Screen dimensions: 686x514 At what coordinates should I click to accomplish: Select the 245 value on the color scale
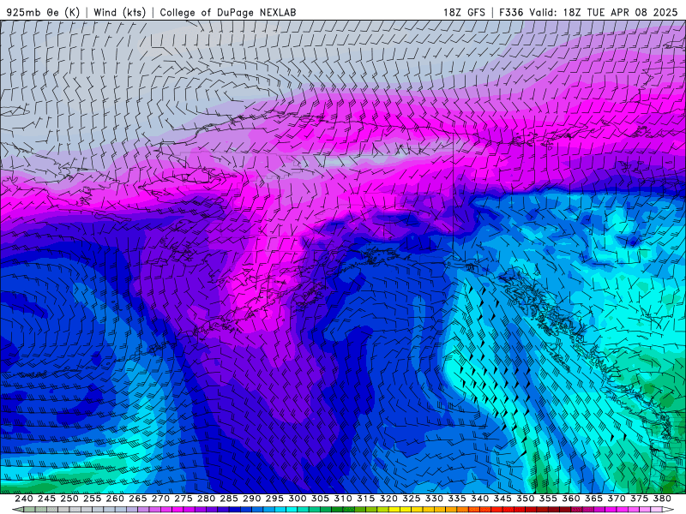pos(46,499)
